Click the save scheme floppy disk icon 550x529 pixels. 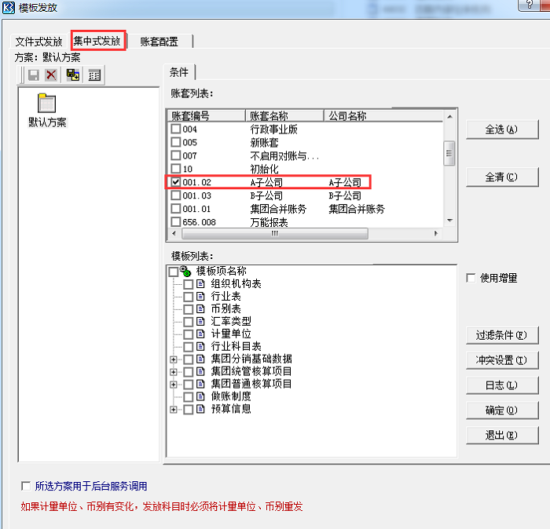pos(34,75)
